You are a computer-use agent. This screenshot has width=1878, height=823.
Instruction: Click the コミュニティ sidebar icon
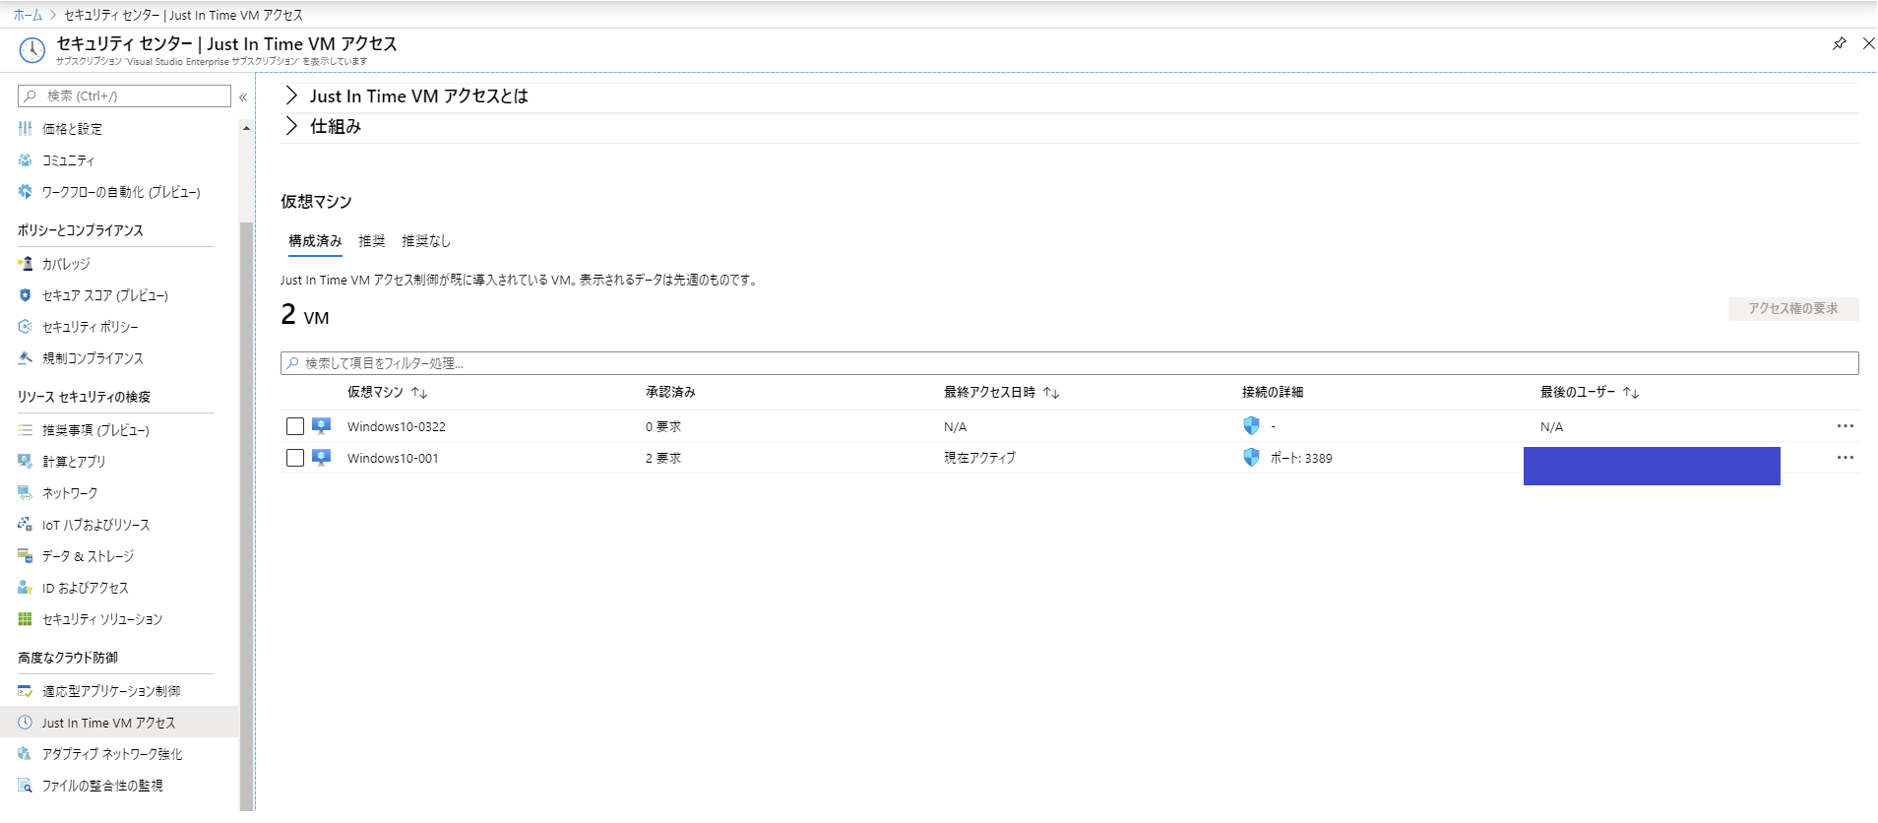[26, 160]
